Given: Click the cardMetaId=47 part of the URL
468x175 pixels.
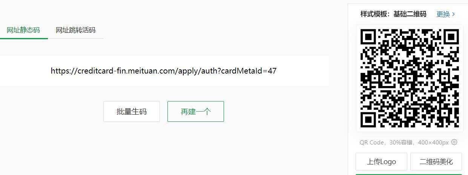Looking at the screenshot, I should point(249,71).
